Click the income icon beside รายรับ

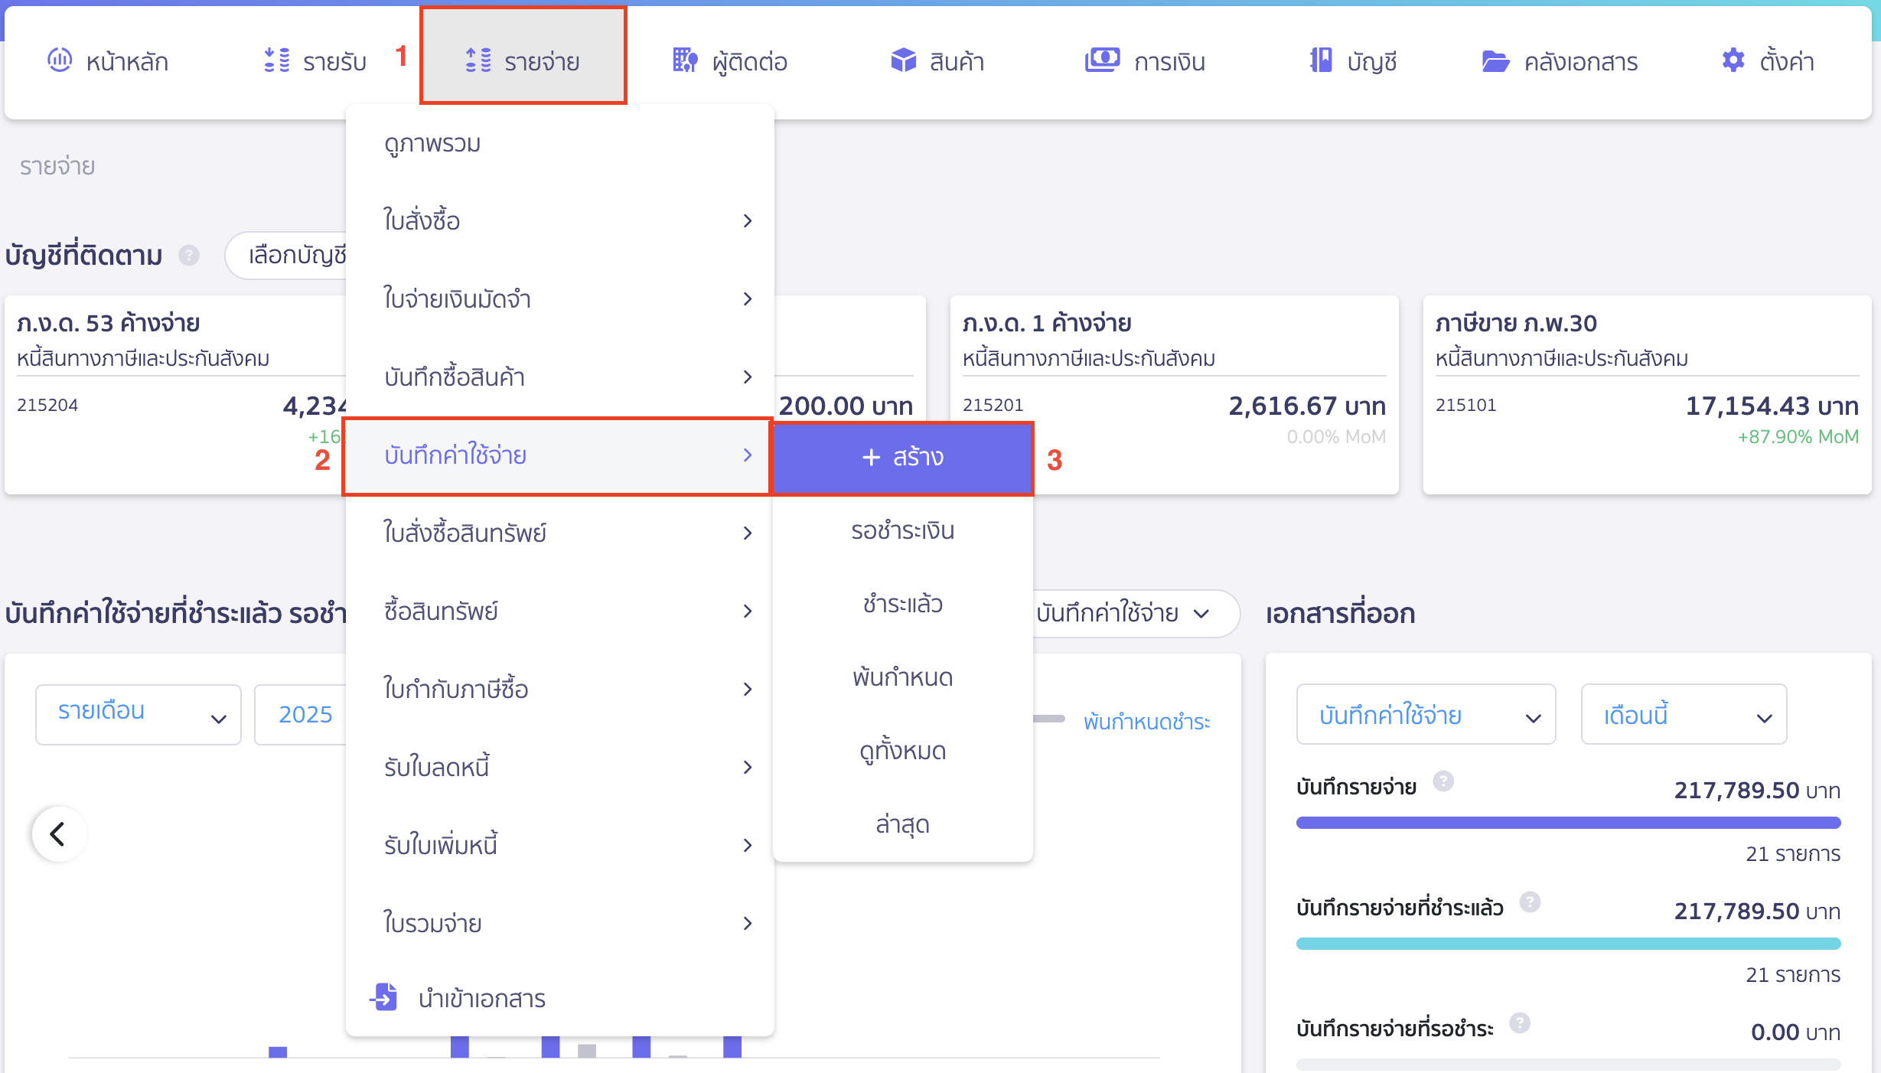(x=276, y=60)
